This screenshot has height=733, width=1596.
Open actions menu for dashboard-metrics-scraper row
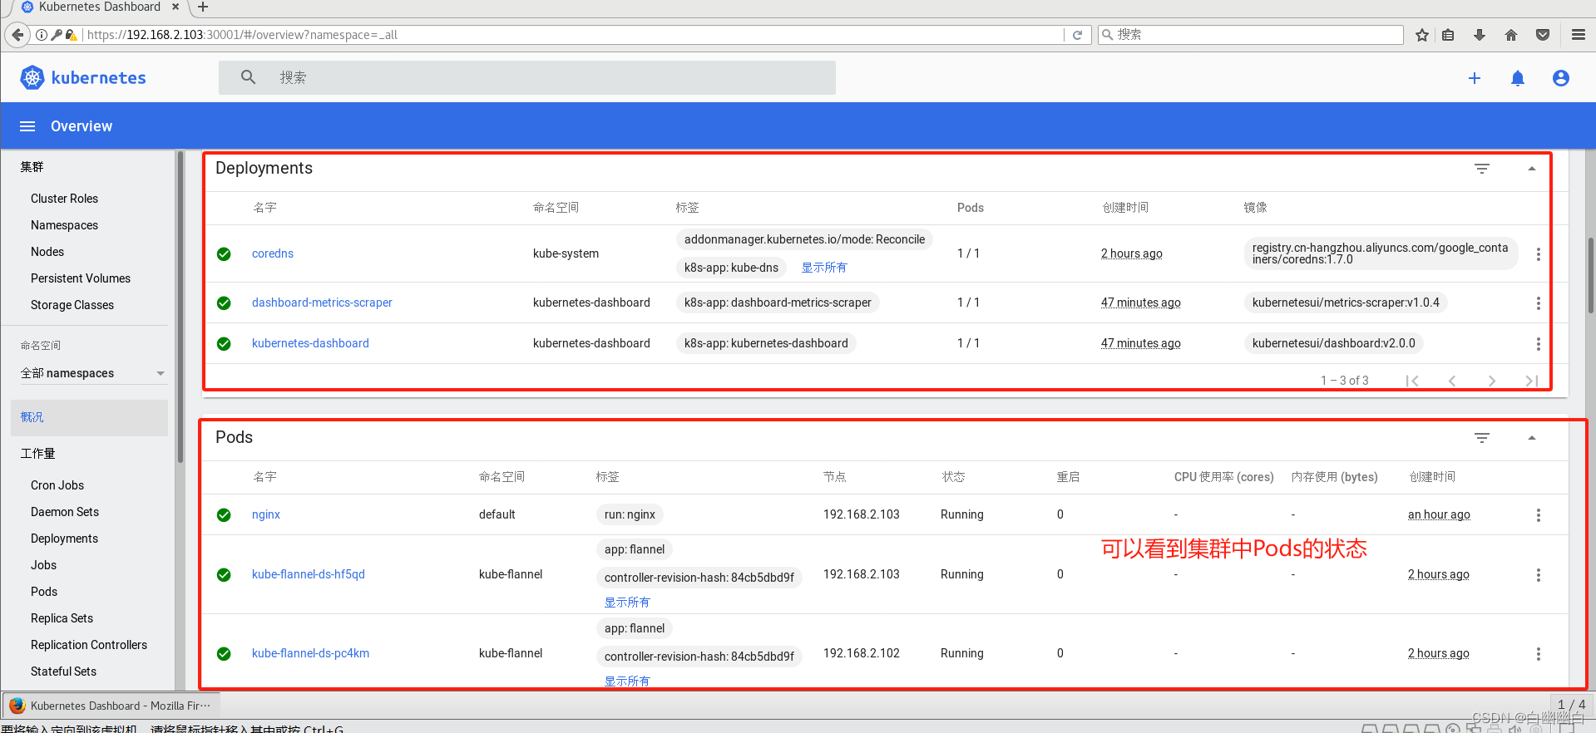1538,303
